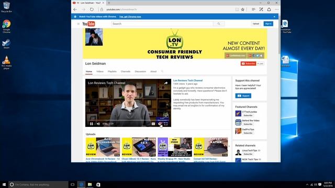Click the Cortana search box
This screenshot has height=188, width=335.
coord(38,184)
